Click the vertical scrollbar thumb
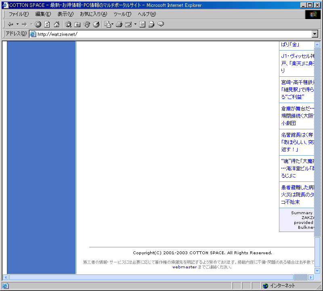This screenshot has width=323, height=291. (317, 253)
